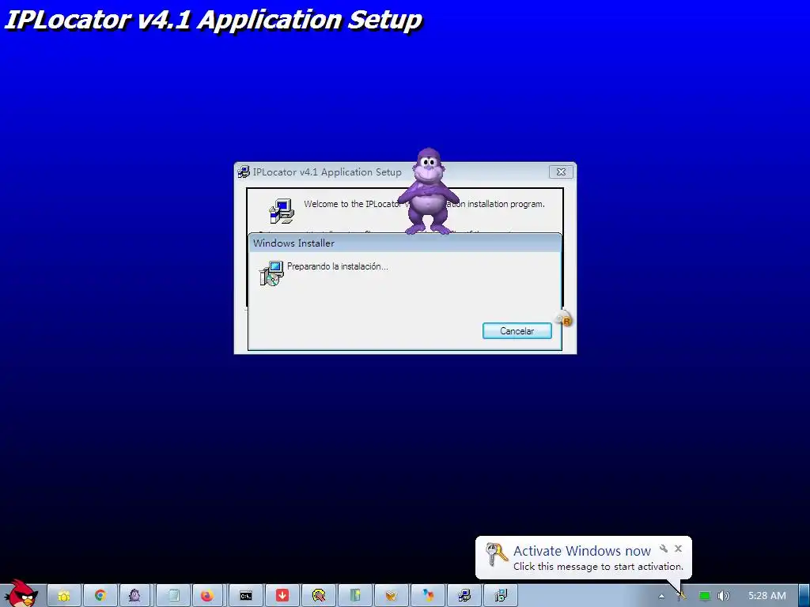Click the Windows Installer computer-and-disc icon
This screenshot has width=810, height=607.
(x=272, y=273)
